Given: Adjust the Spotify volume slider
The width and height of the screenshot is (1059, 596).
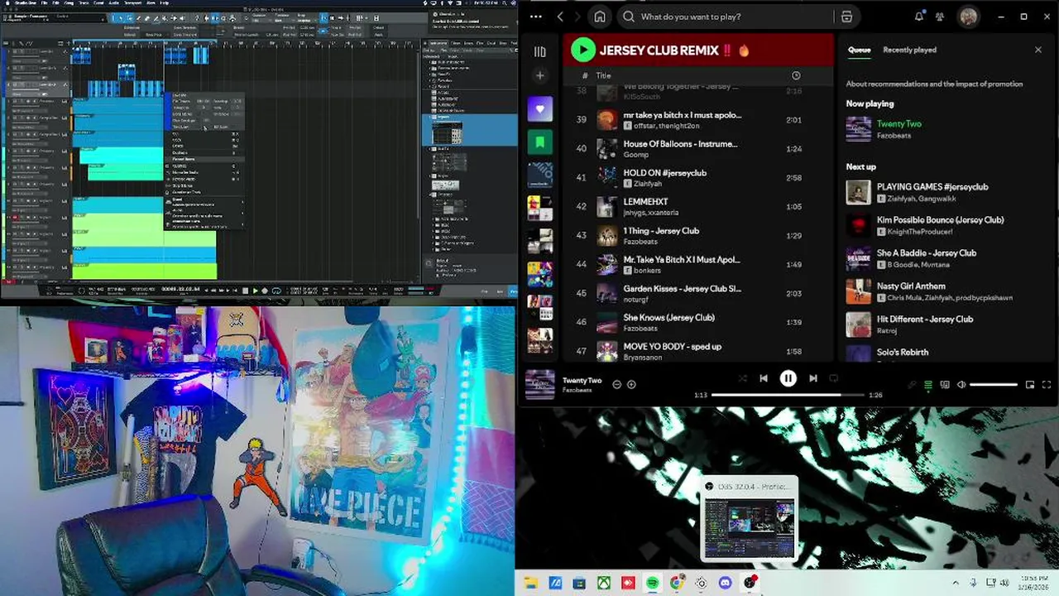Looking at the screenshot, I should [x=994, y=385].
